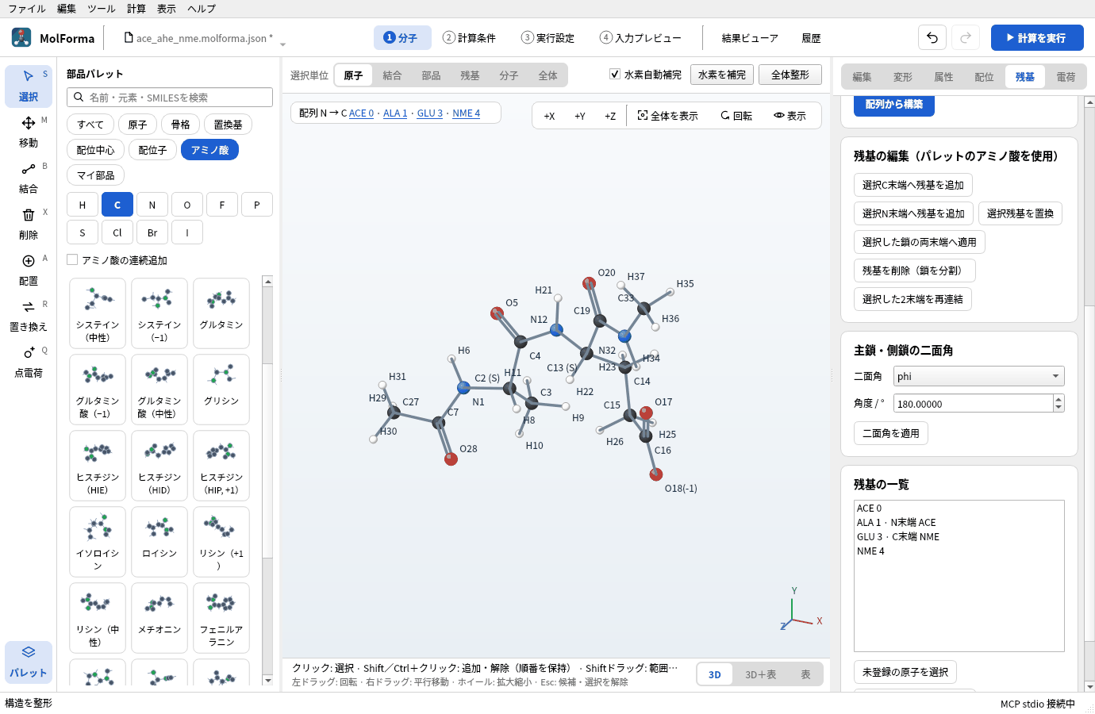
Task: Click the parts search input field
Action: pyautogui.click(x=170, y=97)
